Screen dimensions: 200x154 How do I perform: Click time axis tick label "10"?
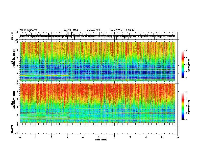pyautogui.click(x=178, y=137)
